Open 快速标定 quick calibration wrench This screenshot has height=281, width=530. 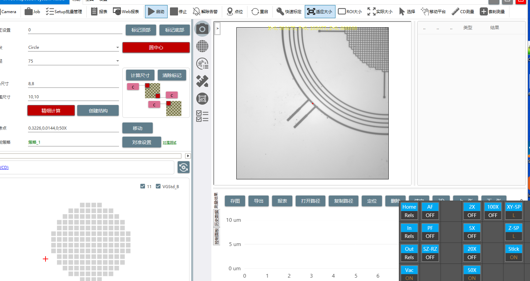point(289,11)
